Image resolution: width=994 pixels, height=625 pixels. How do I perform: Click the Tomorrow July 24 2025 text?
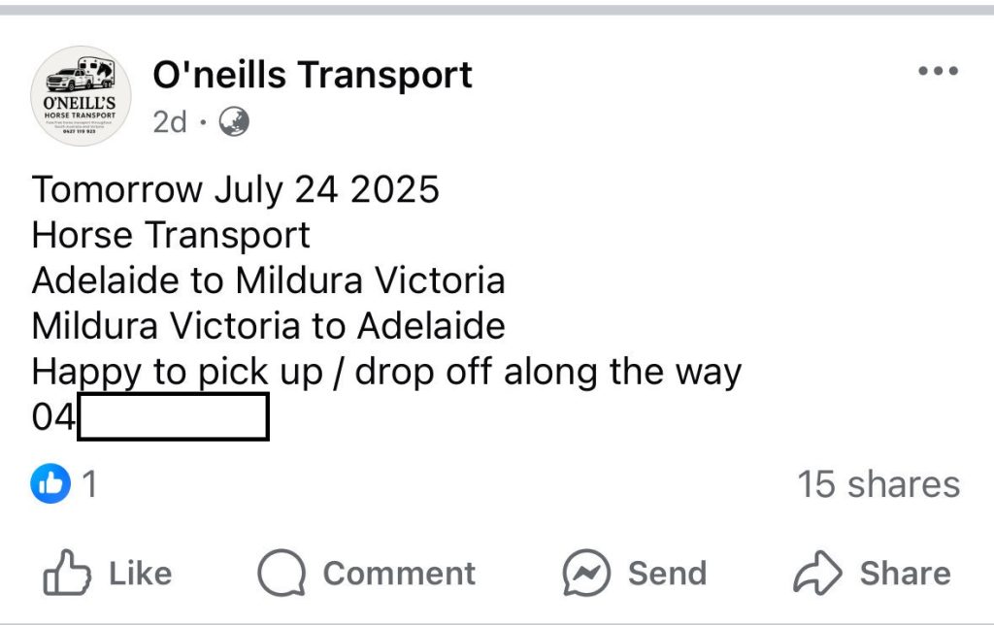pyautogui.click(x=235, y=189)
